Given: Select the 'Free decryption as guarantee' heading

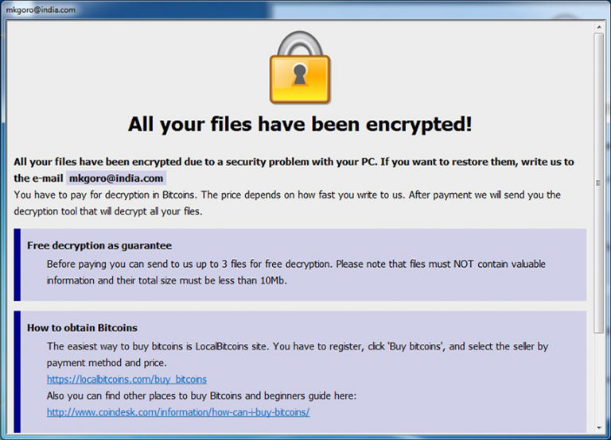Looking at the screenshot, I should (x=99, y=245).
